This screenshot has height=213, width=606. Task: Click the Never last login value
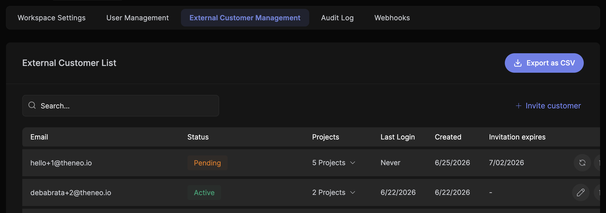pyautogui.click(x=390, y=163)
